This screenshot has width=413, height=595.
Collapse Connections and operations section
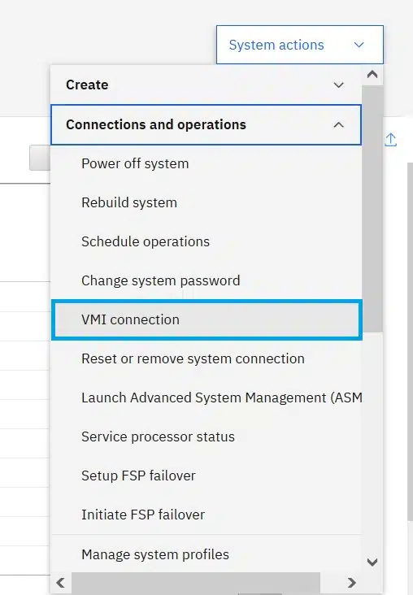click(206, 125)
